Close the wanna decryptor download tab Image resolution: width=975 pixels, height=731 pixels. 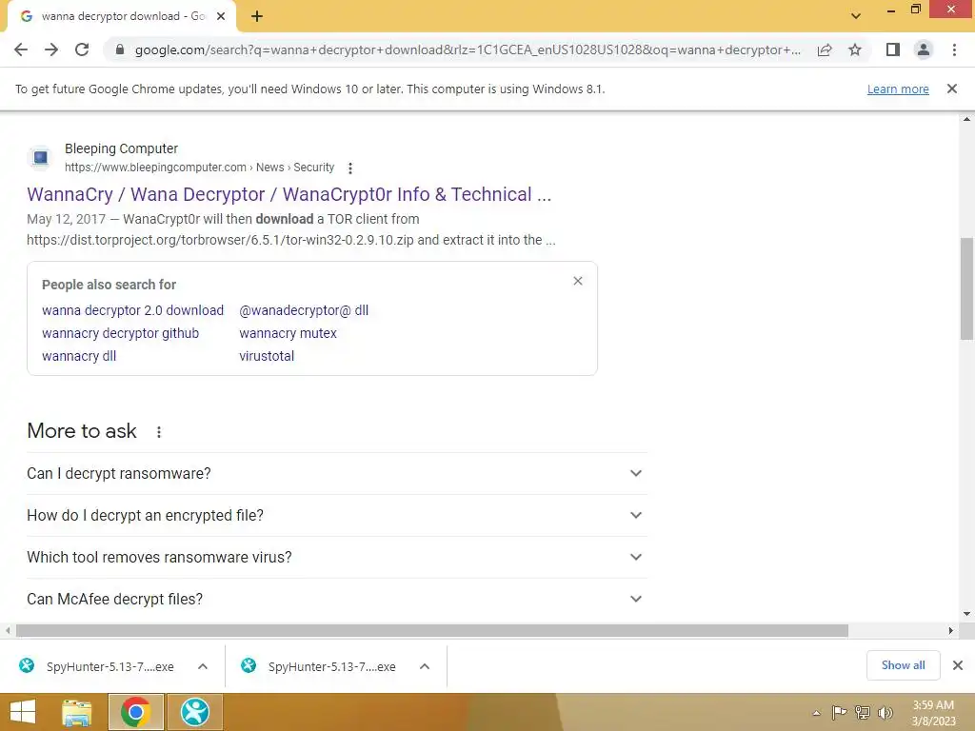221,16
